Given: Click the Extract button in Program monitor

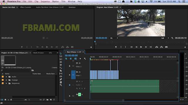Looking at the screenshot, I should click(x=162, y=47).
